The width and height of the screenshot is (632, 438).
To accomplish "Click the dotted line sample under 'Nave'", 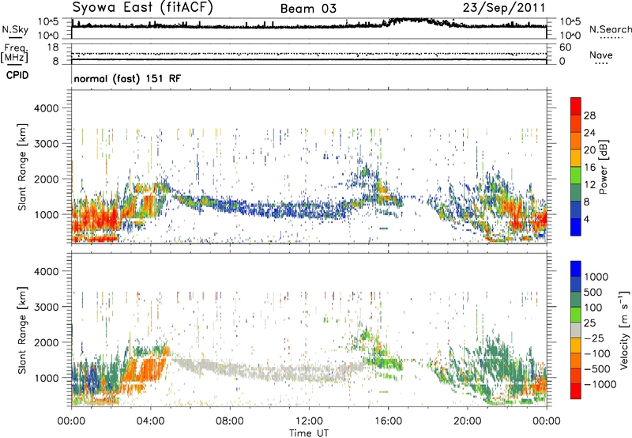I will [x=601, y=63].
